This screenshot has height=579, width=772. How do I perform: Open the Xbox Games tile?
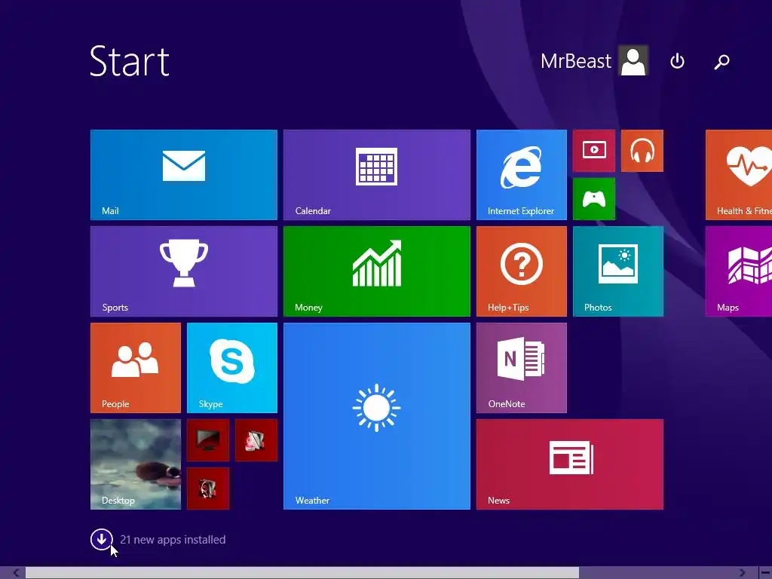coord(594,199)
